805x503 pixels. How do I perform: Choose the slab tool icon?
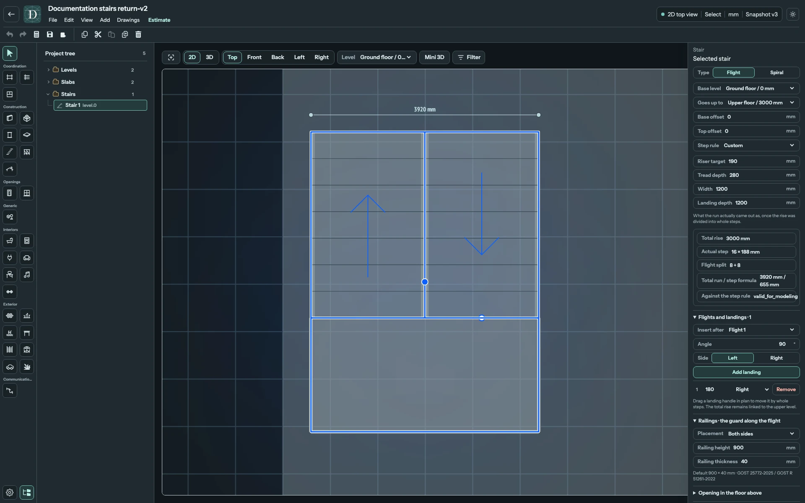[x=27, y=135]
